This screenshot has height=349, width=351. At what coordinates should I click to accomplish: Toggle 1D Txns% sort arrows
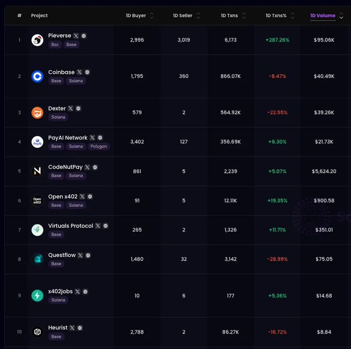292,16
